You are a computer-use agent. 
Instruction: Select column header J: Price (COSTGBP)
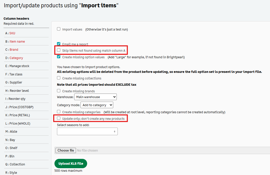coord(19,107)
